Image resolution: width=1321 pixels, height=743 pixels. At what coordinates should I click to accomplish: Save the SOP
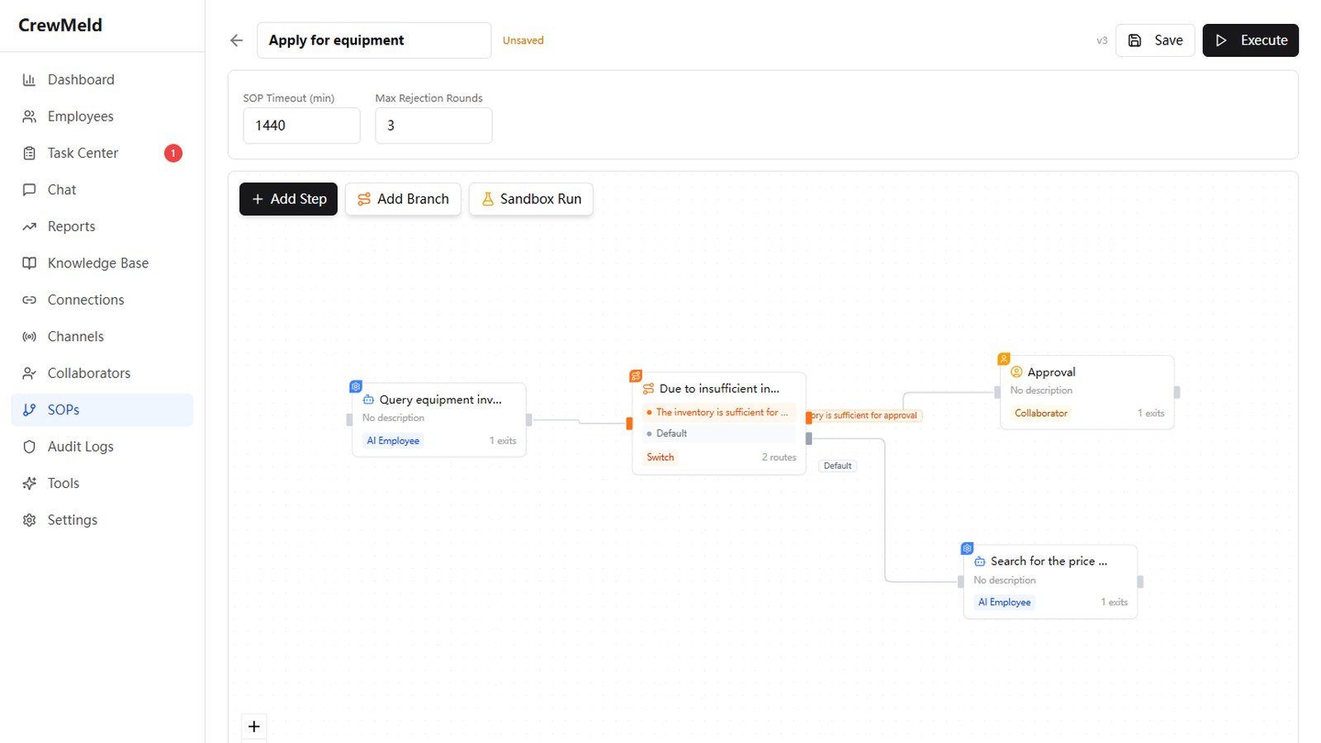1155,40
